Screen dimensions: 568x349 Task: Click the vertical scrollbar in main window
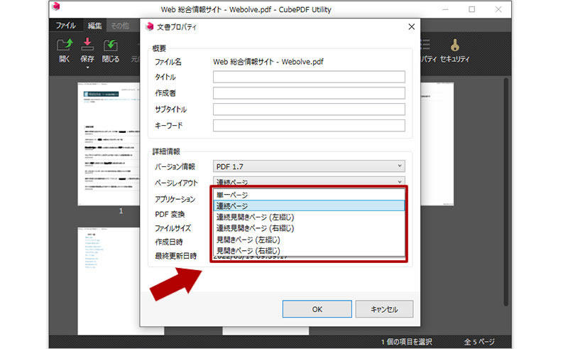point(506,193)
